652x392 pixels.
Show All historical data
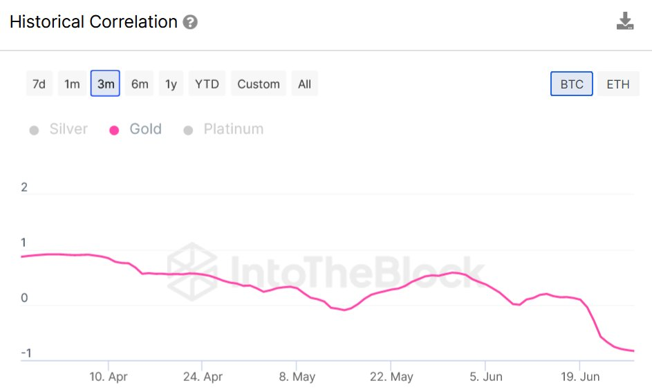tap(304, 84)
